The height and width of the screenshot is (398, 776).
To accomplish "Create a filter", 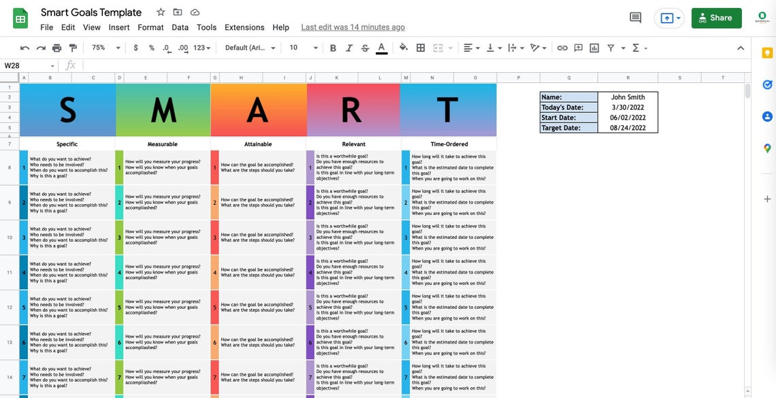I will (611, 48).
